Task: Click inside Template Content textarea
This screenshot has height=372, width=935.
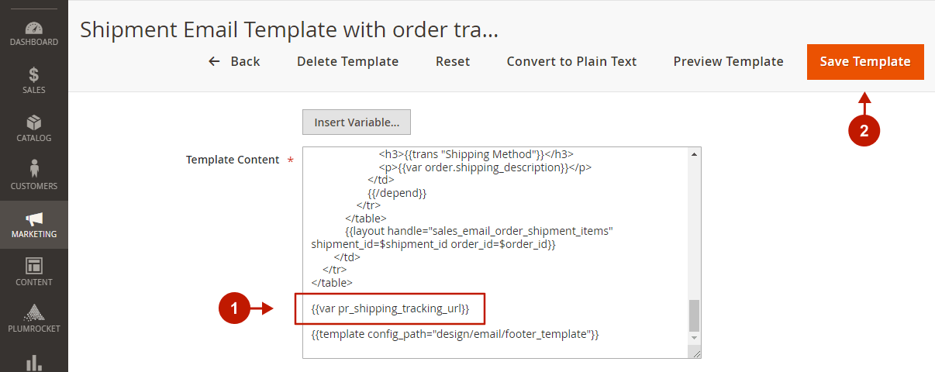Action: 502,253
